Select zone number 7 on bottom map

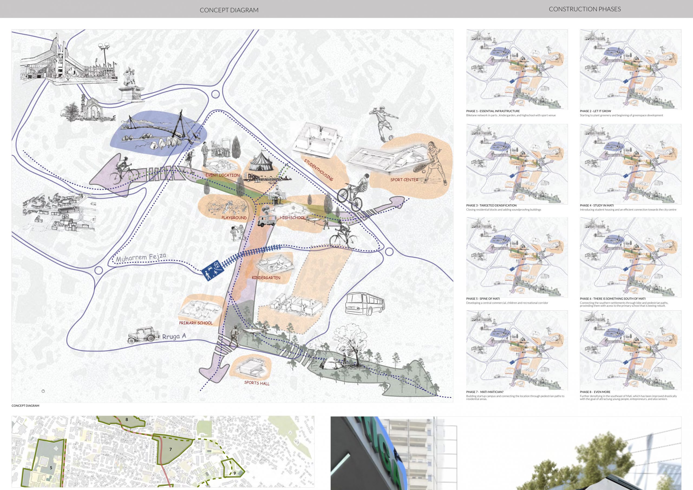[x=171, y=449]
